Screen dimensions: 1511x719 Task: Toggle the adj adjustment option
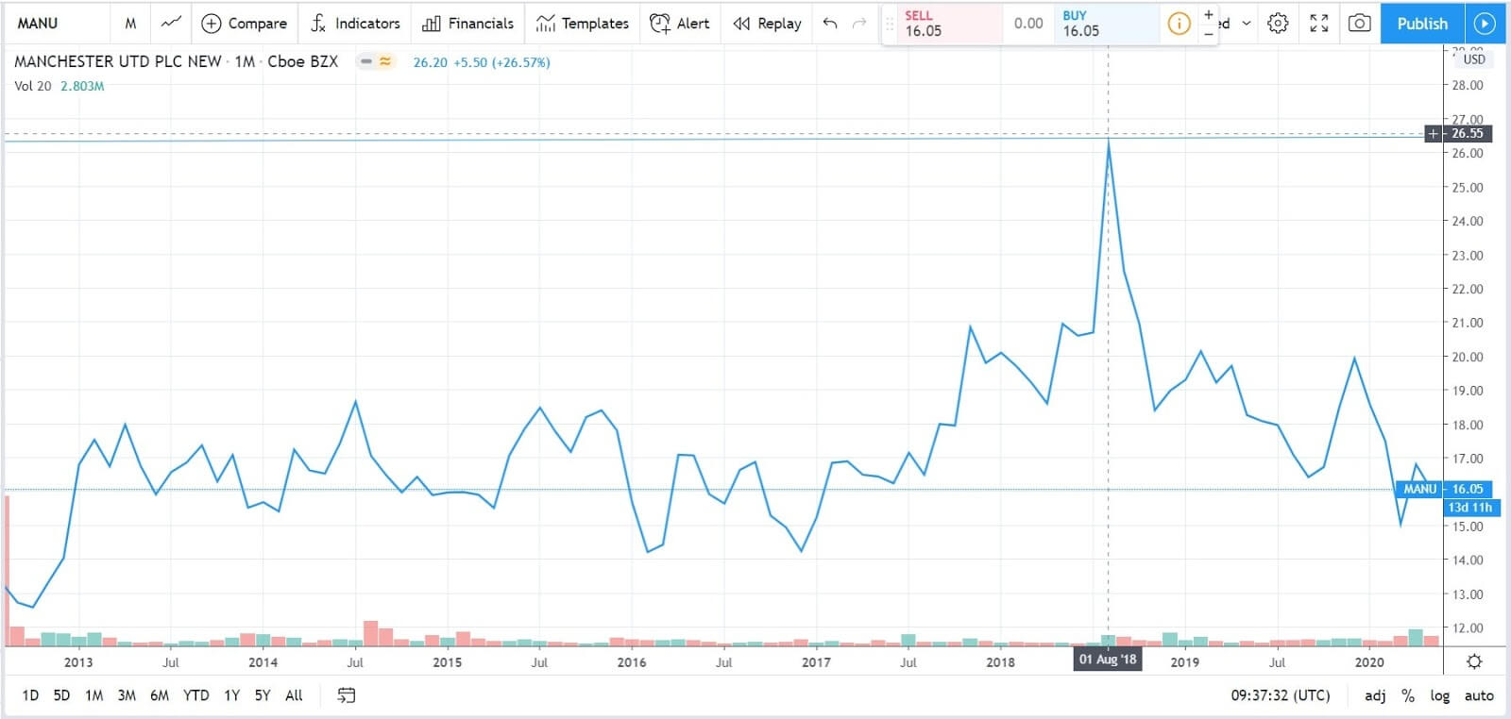1375,695
